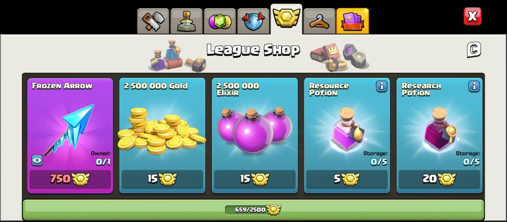Buy 2 500 000 Gold for 15 medals
This screenshot has width=507, height=222.
click(162, 179)
